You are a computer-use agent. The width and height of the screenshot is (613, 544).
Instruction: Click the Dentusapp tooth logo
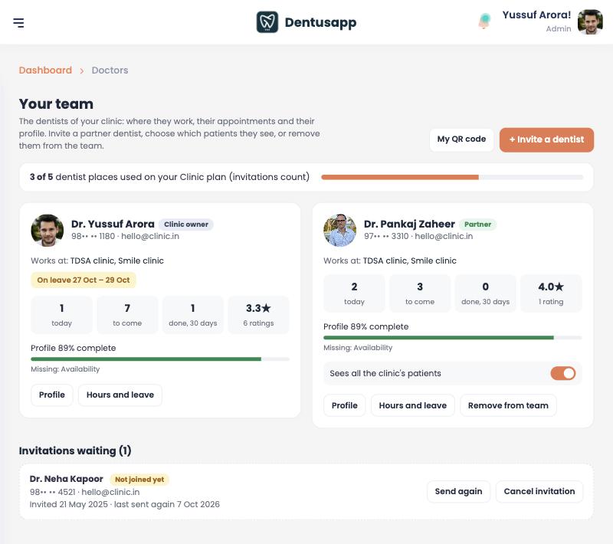click(267, 22)
